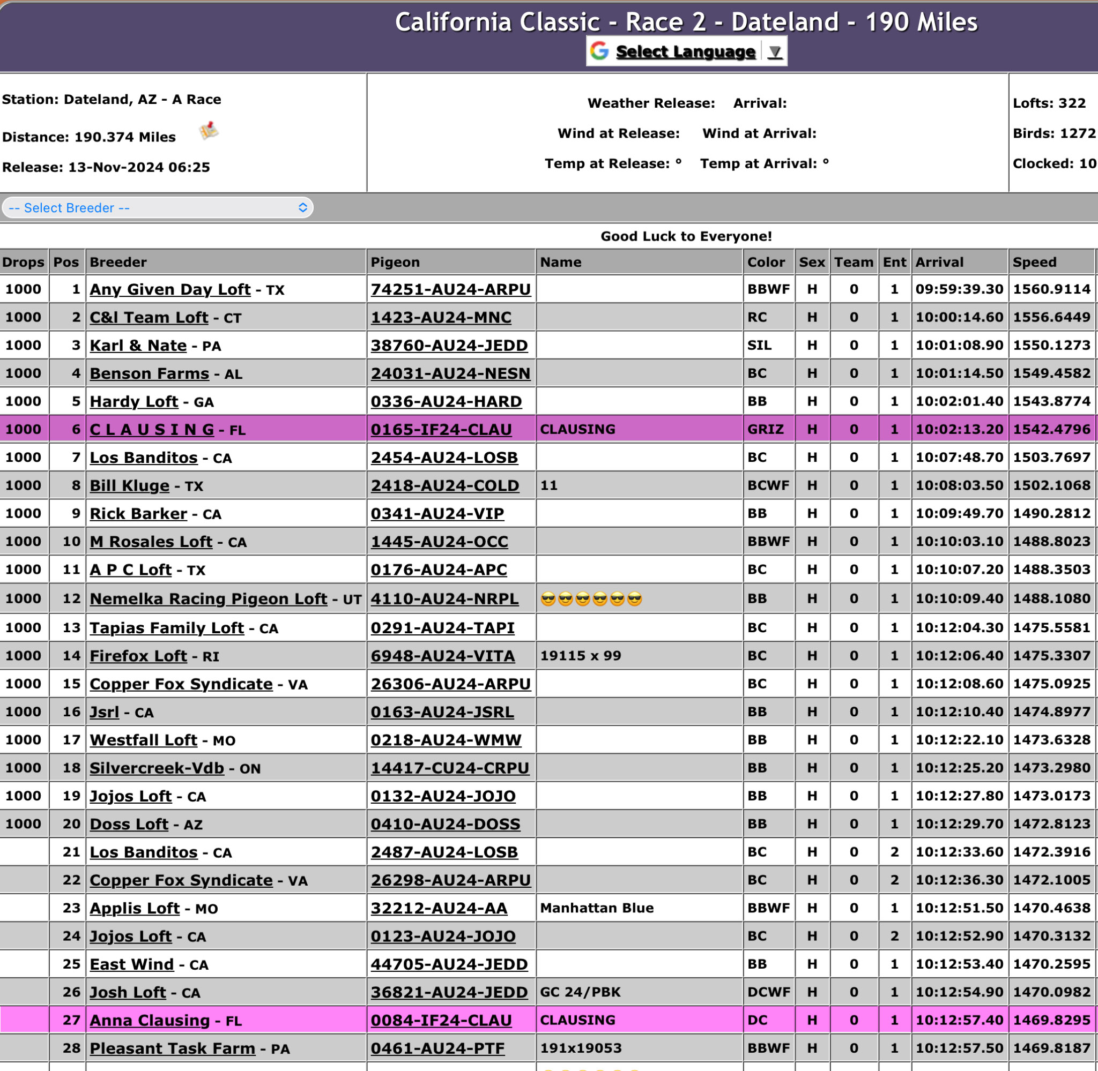Screen dimensions: 1098x1071
Task: Open Nemelka Racing Pigeon Loft link
Action: coord(208,598)
